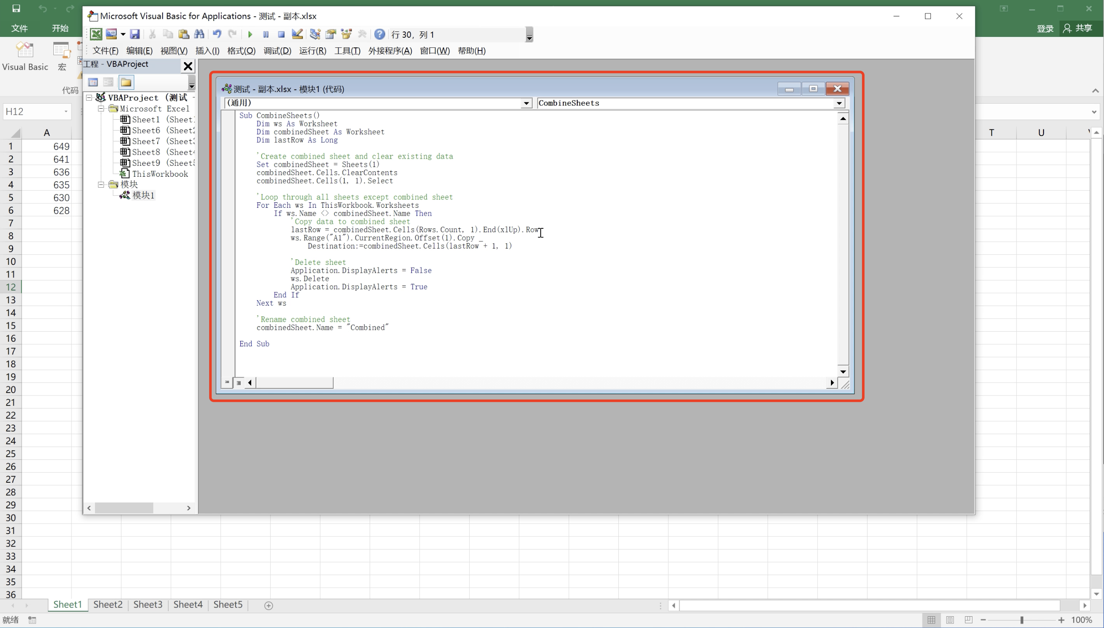Viewport: 1104px width, 628px height.
Task: Click the Reset (stop) square icon
Action: pos(281,34)
